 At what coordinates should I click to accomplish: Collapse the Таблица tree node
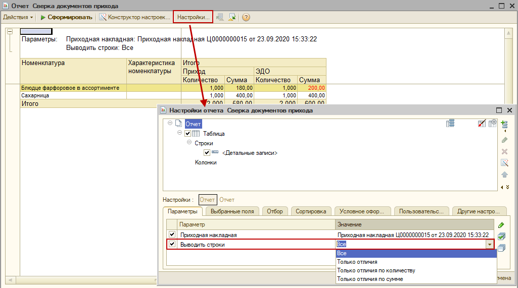point(179,132)
